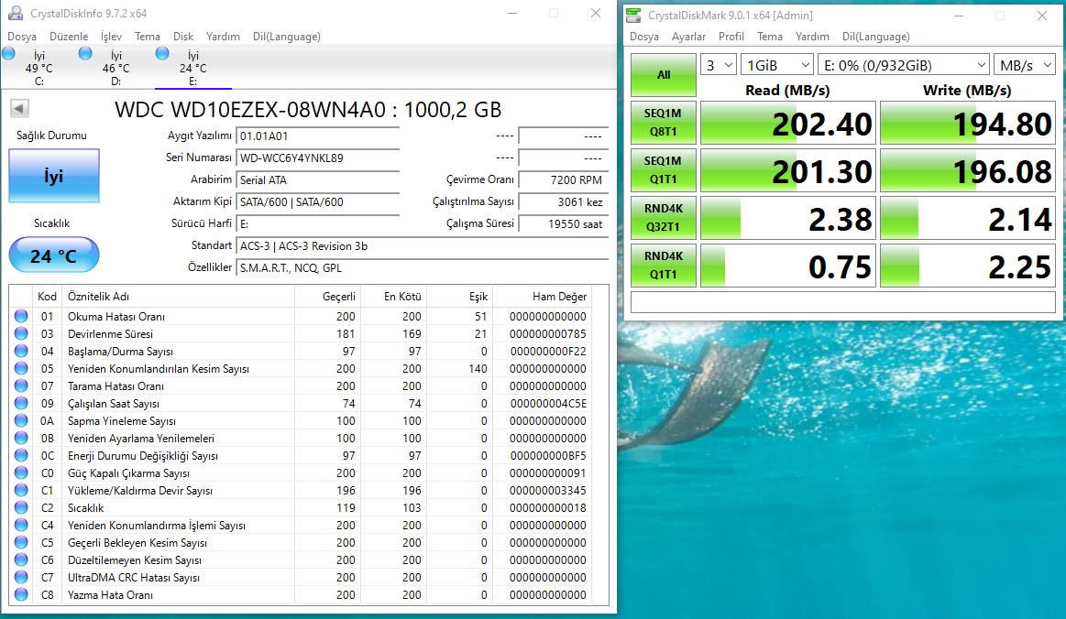Open the MB/s unit dropdown
Viewport: 1066px width, 619px height.
tap(1023, 65)
